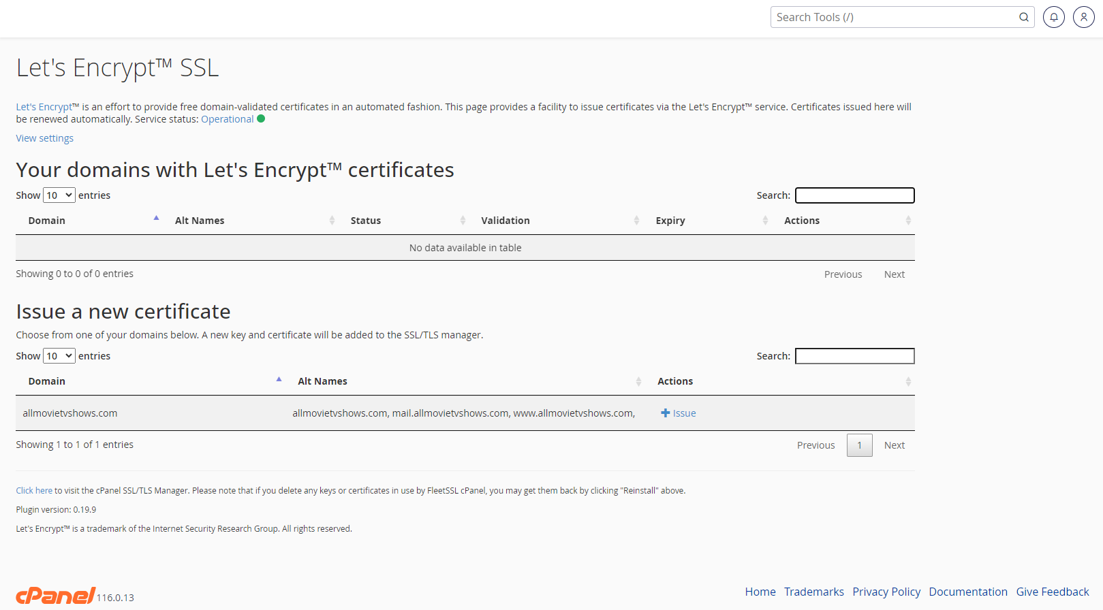The image size is (1103, 610).
Task: Click the plus icon beside Issue
Action: point(666,413)
